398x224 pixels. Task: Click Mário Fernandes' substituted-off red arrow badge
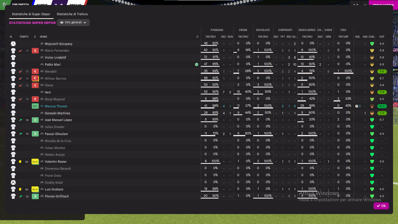click(35, 51)
